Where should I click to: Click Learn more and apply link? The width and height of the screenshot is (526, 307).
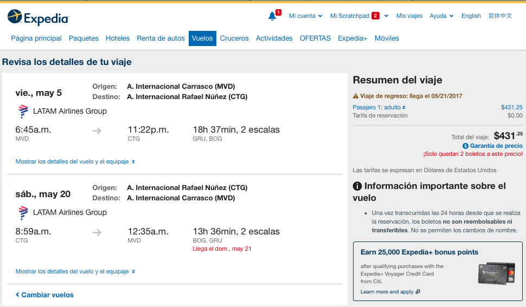point(387,292)
